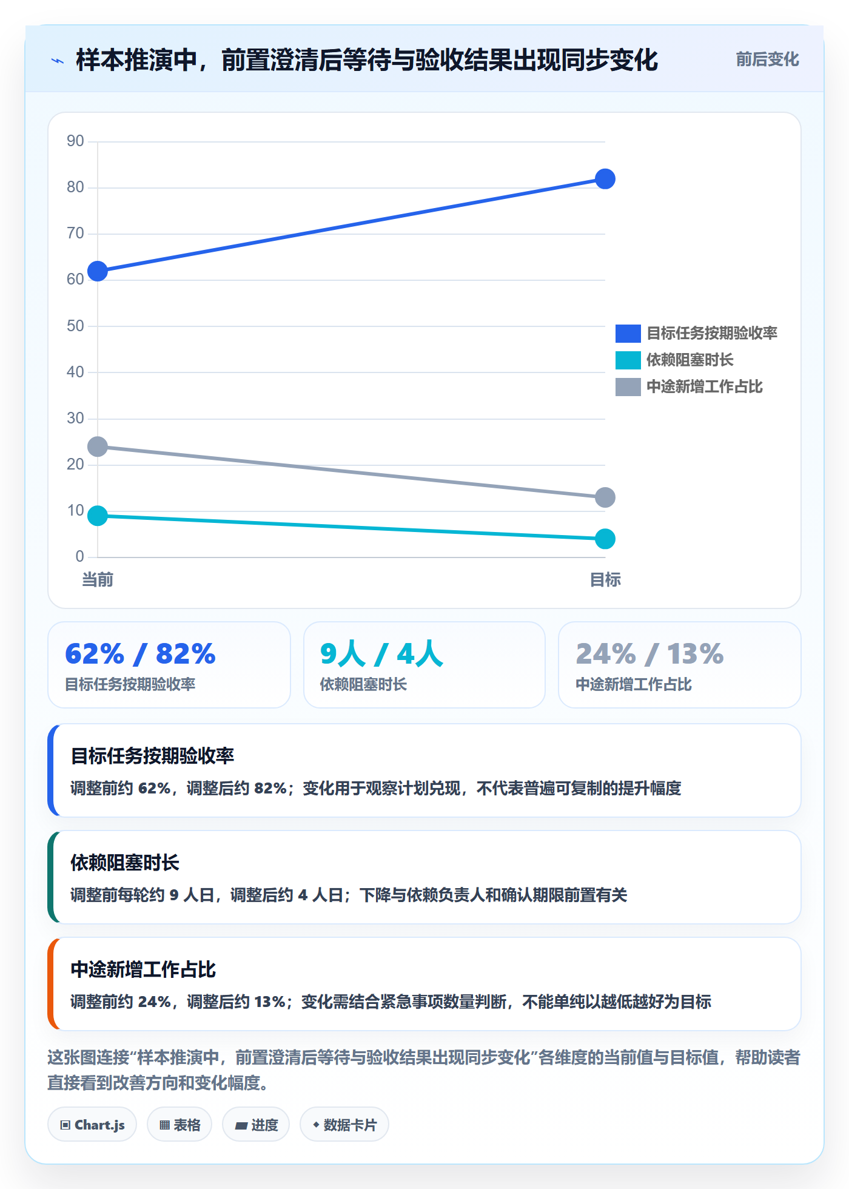Screen dimensions: 849x1189
Task: Click the cyan data point at 当前 (9)
Action: coord(98,516)
